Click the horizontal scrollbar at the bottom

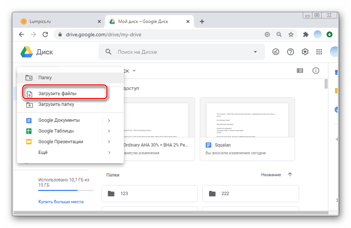pos(171,213)
